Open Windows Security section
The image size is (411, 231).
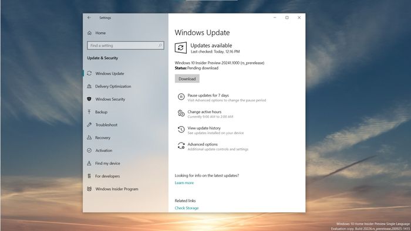(x=110, y=99)
